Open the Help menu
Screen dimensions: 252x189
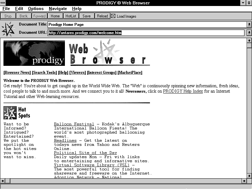(x=77, y=9)
